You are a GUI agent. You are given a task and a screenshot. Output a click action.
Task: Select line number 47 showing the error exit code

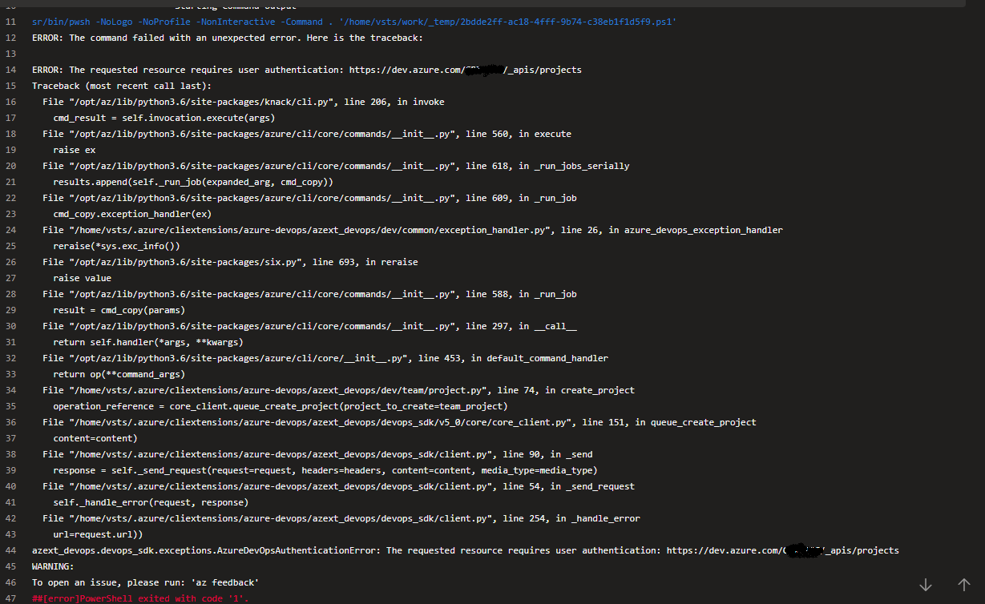point(10,598)
